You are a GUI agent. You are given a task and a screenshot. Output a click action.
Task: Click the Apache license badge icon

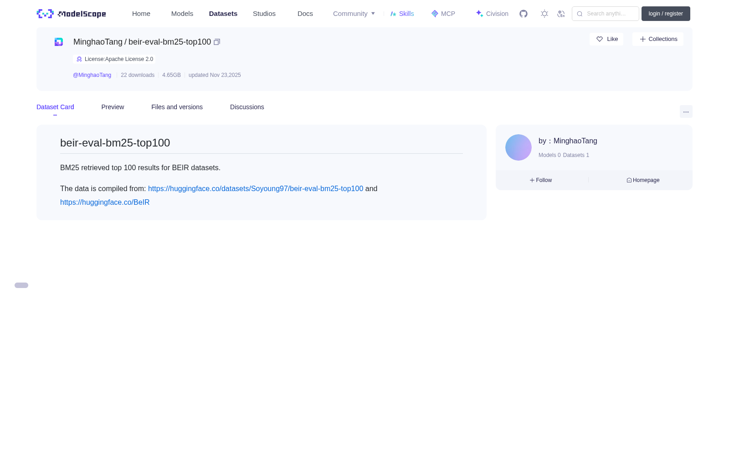click(x=79, y=59)
